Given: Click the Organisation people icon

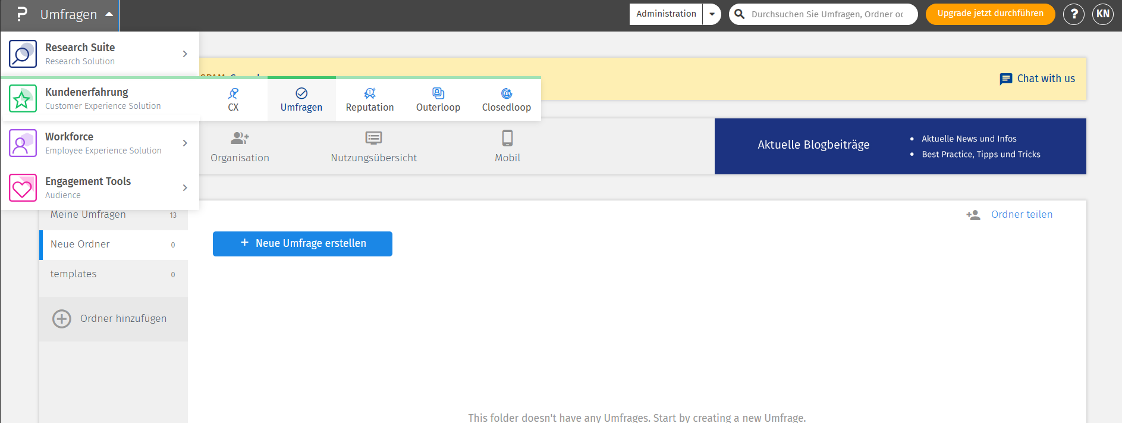Looking at the screenshot, I should click(x=240, y=138).
